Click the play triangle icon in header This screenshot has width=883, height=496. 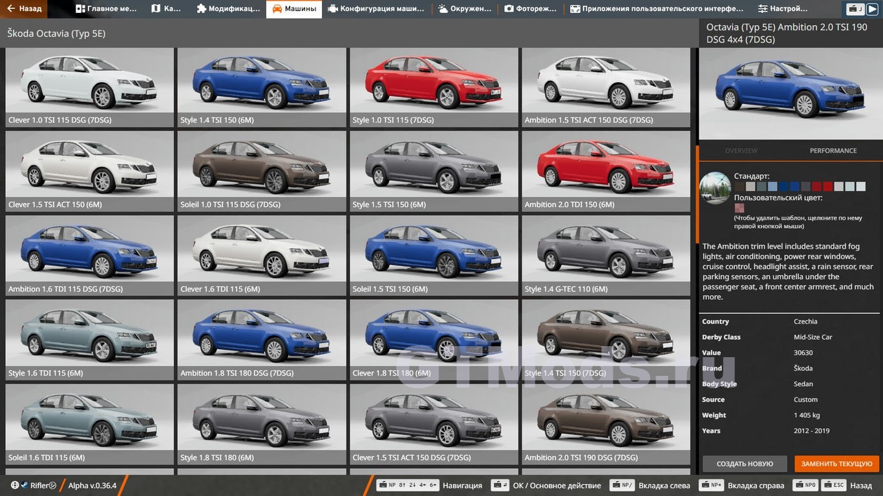pos(872,9)
